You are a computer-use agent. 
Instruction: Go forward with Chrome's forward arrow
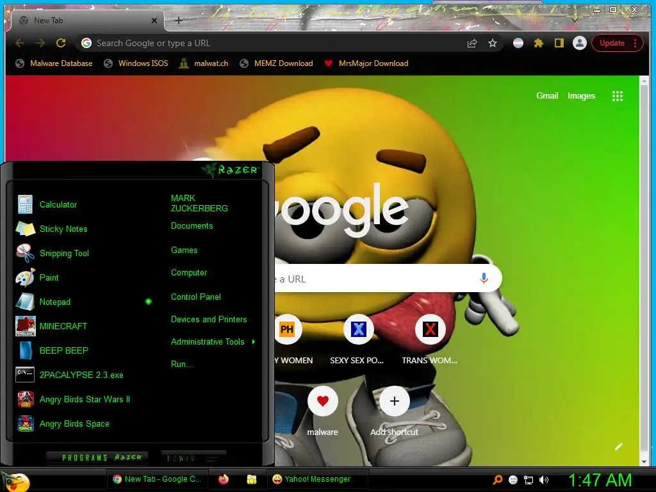[x=40, y=43]
